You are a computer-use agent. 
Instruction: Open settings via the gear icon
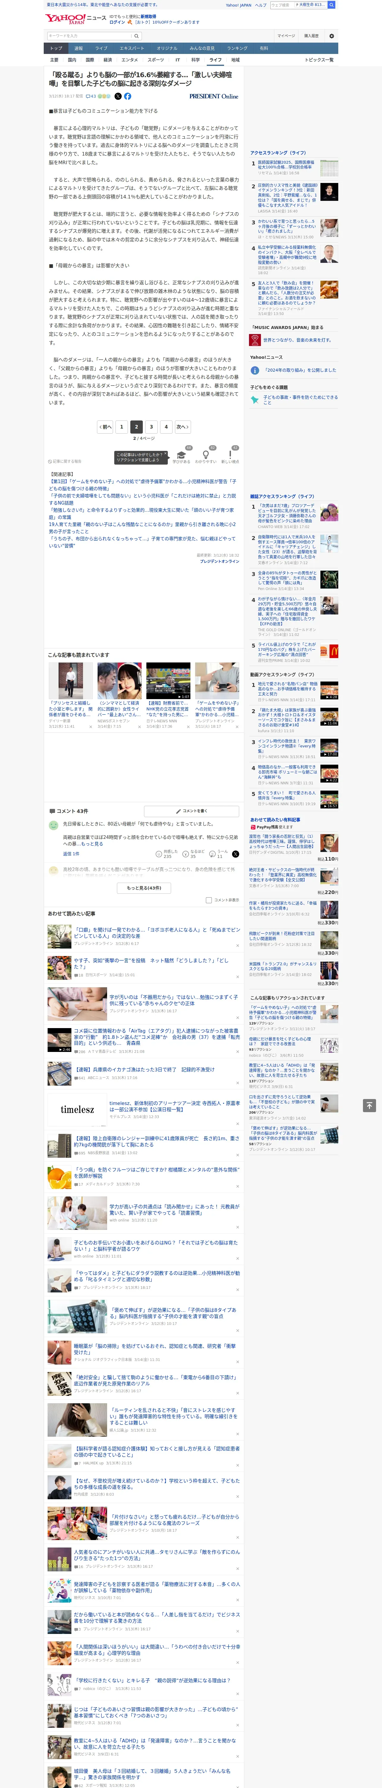[331, 35]
